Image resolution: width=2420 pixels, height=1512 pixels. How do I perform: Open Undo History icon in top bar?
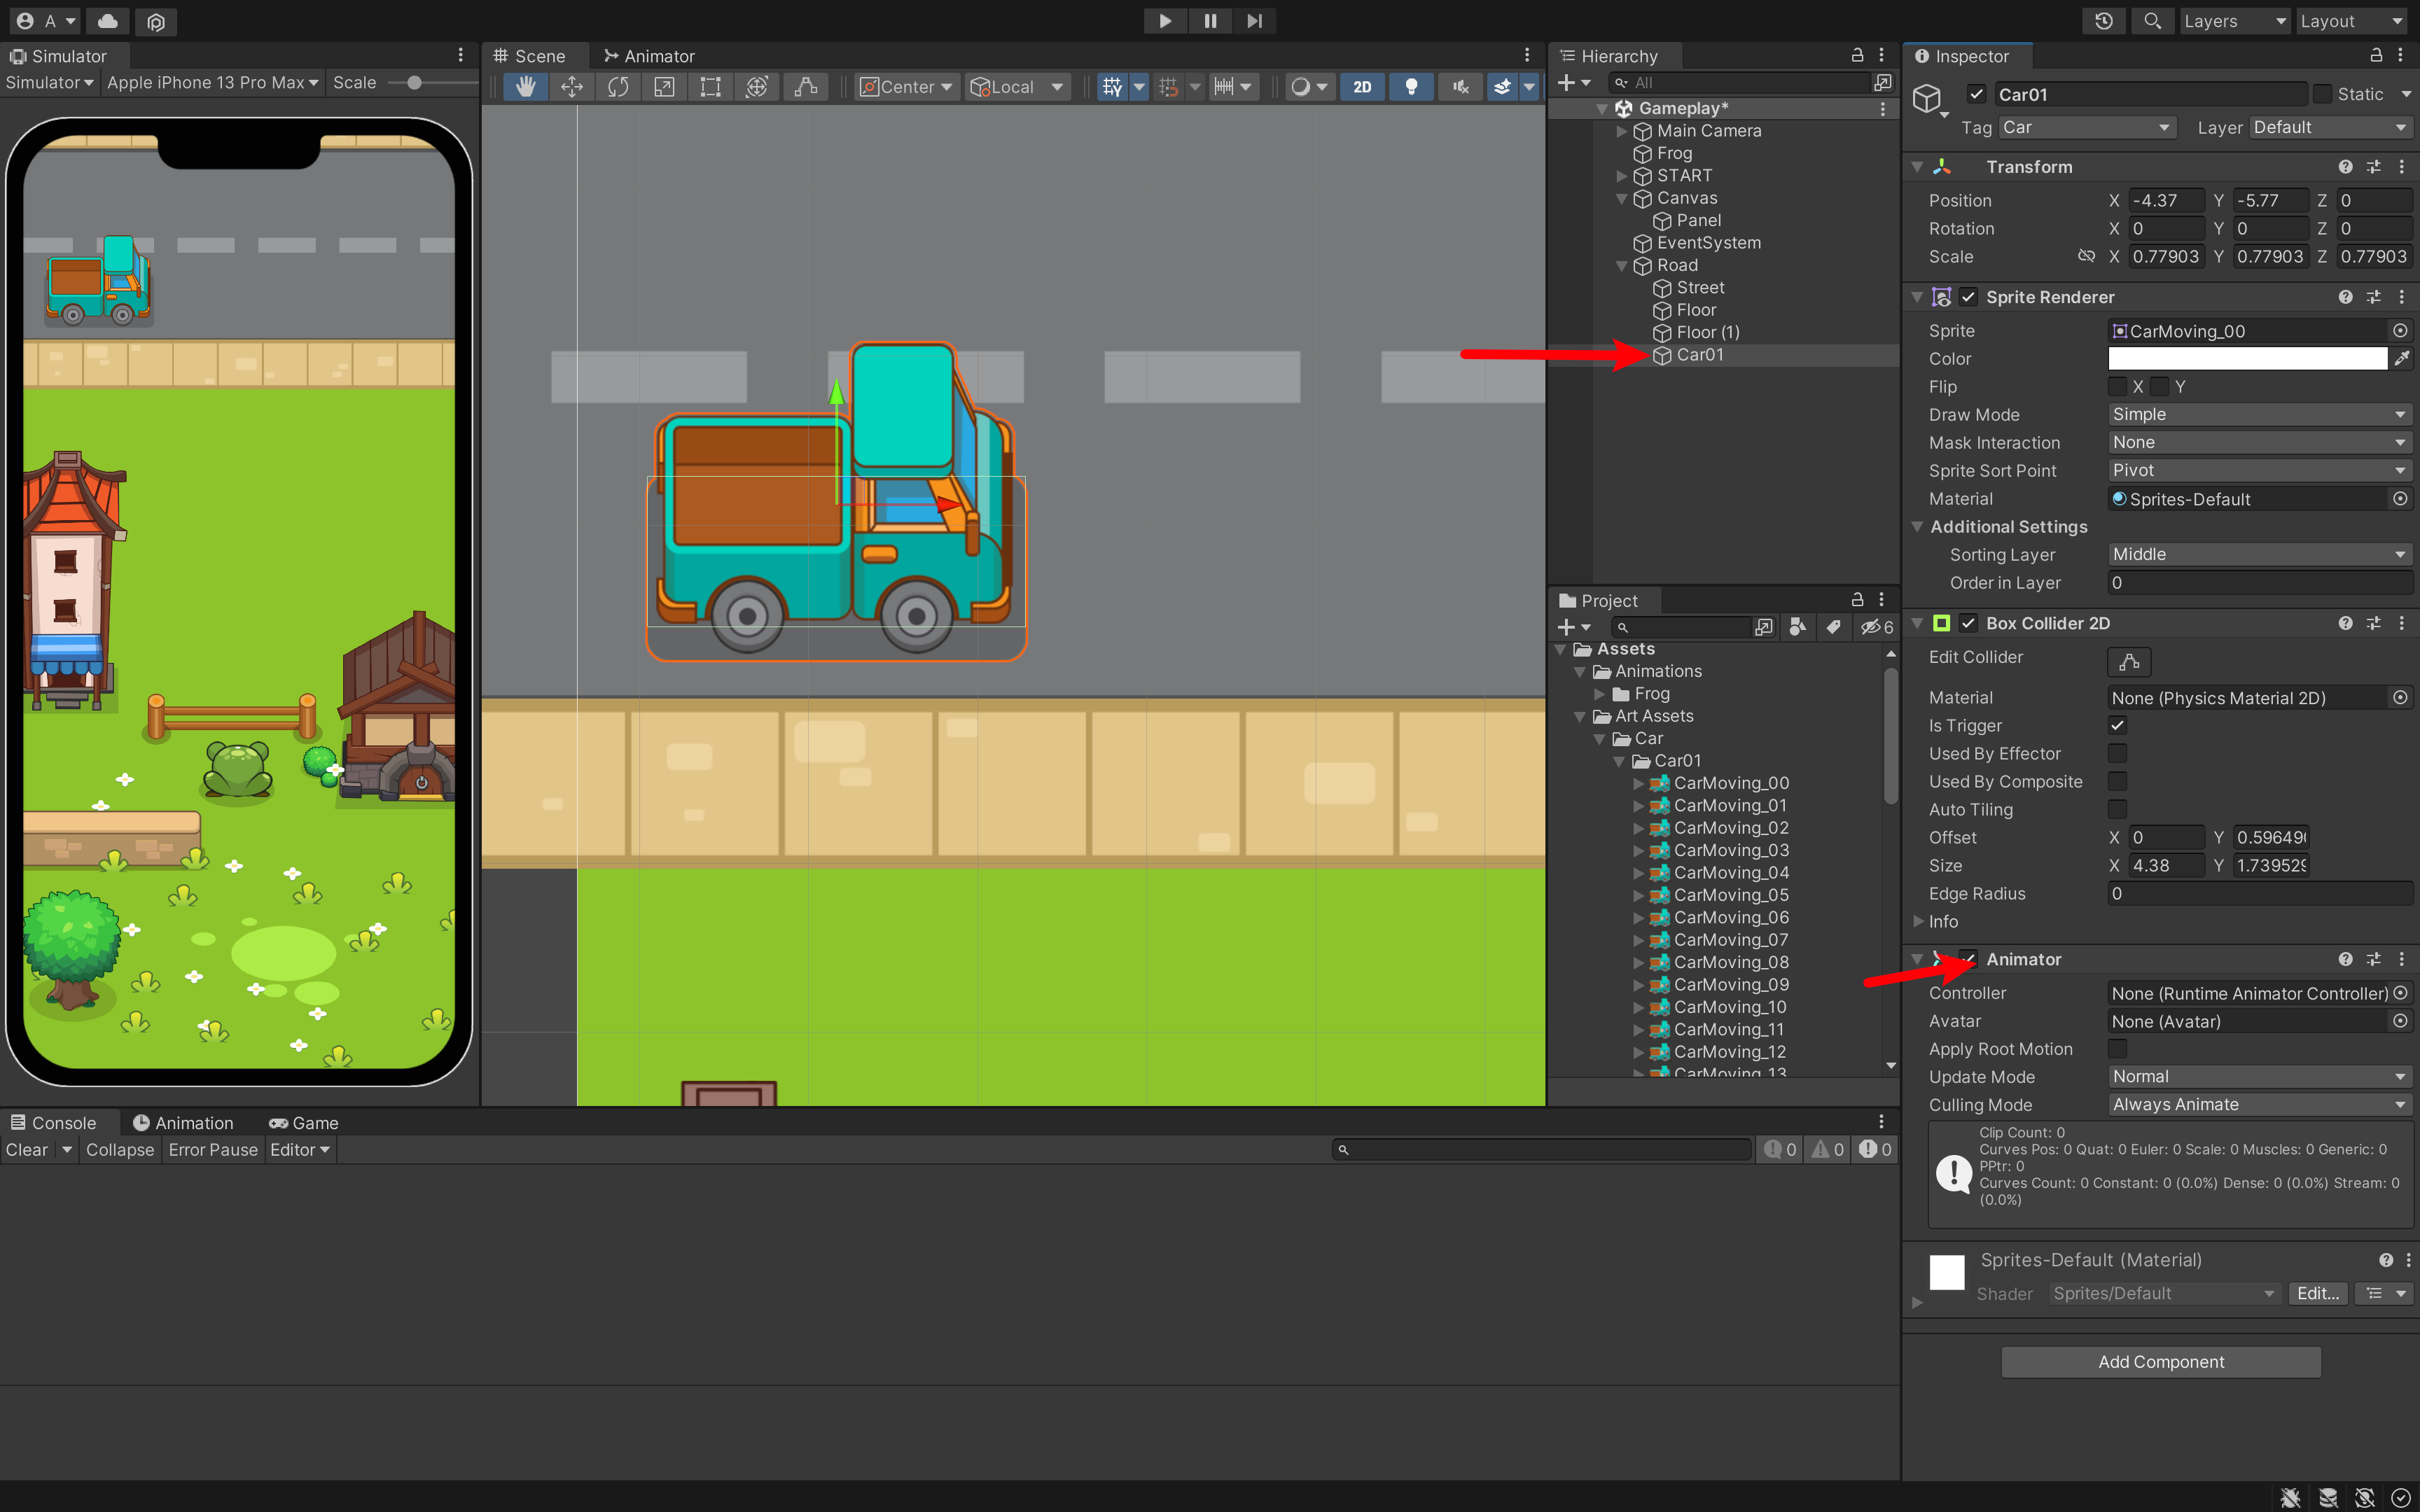(x=2104, y=21)
